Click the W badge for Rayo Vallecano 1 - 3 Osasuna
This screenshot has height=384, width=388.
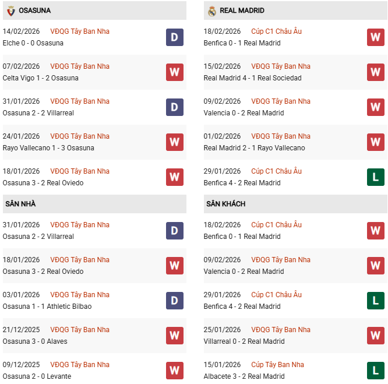coord(174,142)
